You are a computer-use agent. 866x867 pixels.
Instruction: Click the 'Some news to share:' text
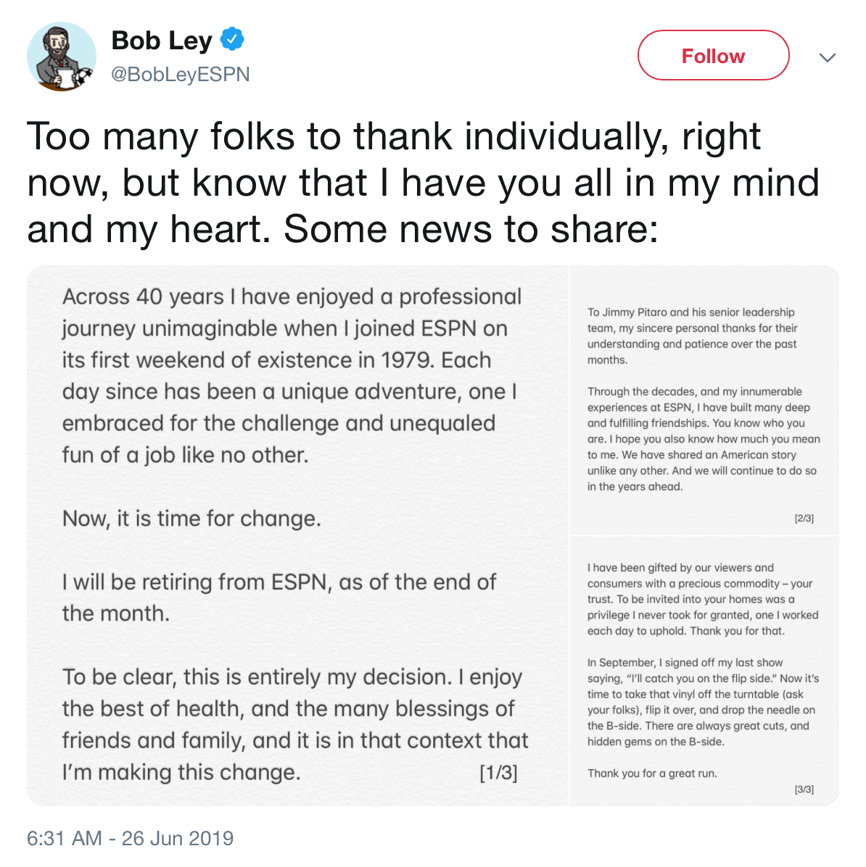click(471, 229)
